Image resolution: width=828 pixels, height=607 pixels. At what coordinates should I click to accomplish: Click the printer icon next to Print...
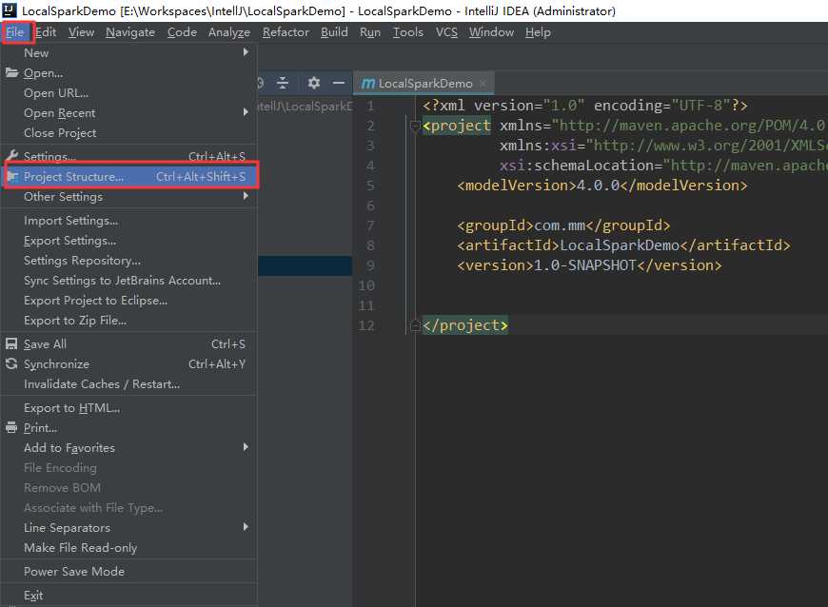[11, 427]
